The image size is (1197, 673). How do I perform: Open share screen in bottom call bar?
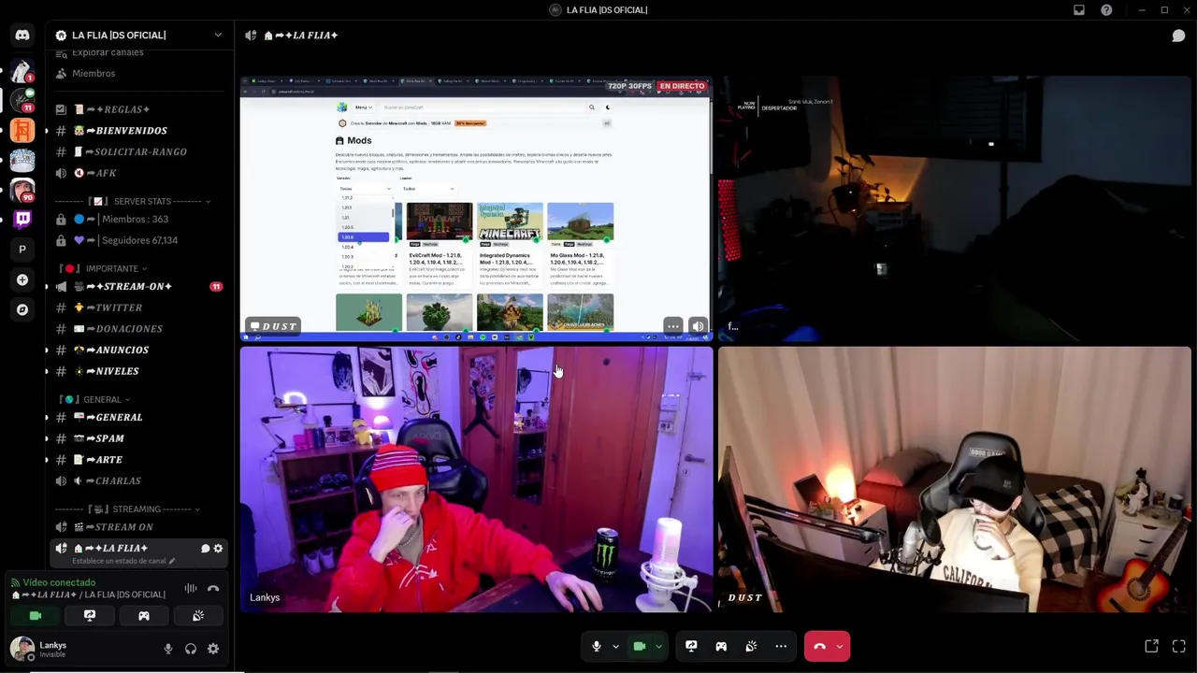[x=691, y=646]
